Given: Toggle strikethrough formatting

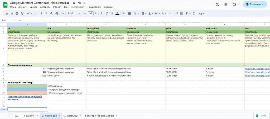Looking at the screenshot, I should (x=112, y=13).
